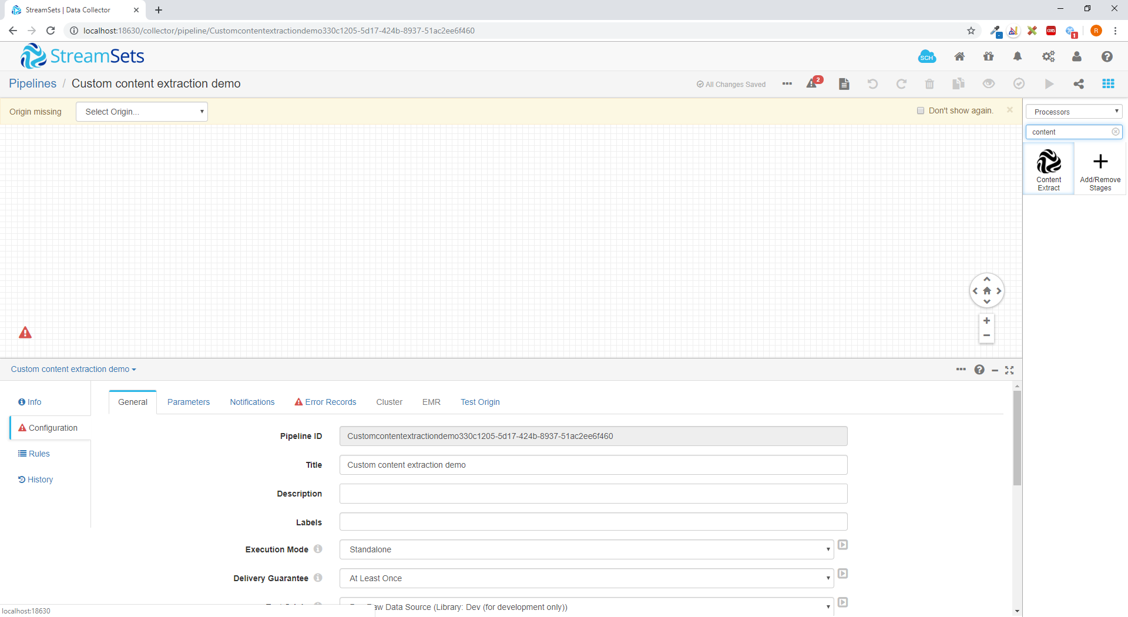The height and width of the screenshot is (617, 1128).
Task: Change stage type from Processors dropdown
Action: tap(1074, 111)
